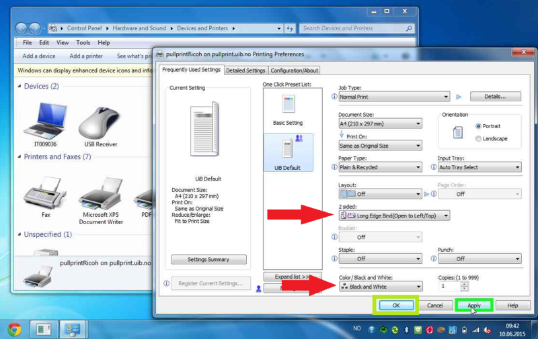Click the Back navigation button in explorer
The width and height of the screenshot is (538, 339).
pos(22,28)
